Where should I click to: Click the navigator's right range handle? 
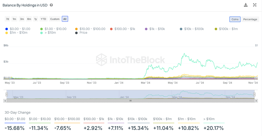(255, 94)
